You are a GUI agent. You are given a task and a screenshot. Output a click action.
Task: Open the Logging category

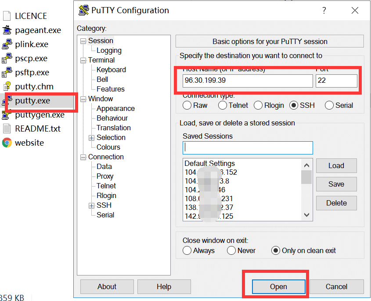(109, 51)
